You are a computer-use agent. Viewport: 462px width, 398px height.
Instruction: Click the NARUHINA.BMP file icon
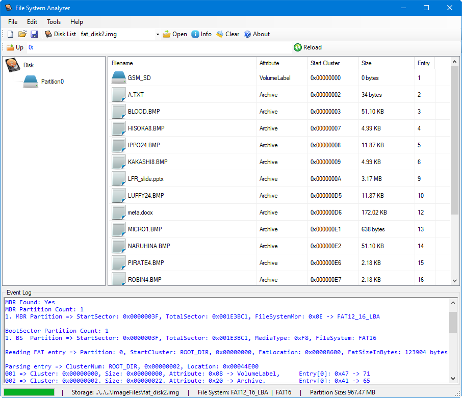tap(119, 246)
